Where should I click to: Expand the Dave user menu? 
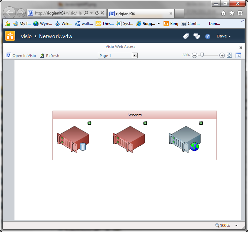pos(223,36)
